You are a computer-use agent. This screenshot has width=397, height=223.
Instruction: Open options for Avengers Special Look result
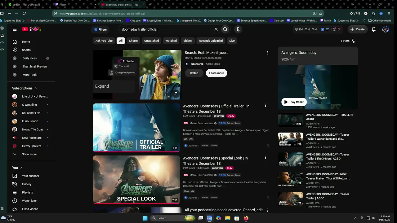(265, 158)
